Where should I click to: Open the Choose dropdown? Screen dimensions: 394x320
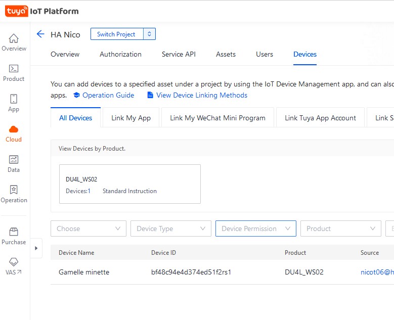(x=89, y=228)
